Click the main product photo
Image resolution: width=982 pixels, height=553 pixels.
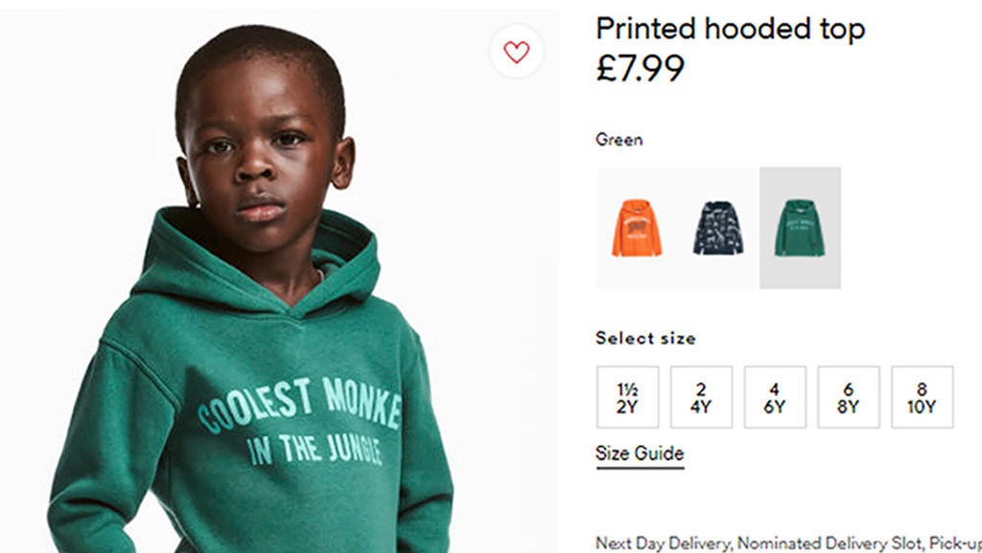pos(278,288)
